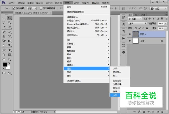The height and width of the screenshot is (114, 169).
Task: Change screen mode button
Action: pyautogui.click(x=9, y=73)
